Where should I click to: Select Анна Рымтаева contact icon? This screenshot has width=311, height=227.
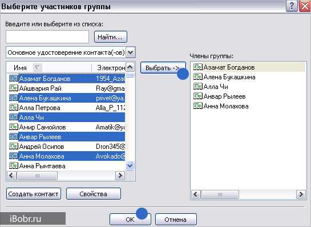point(14,166)
